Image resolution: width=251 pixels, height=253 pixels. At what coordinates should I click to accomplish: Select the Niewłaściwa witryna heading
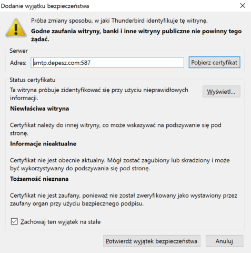pos(39,109)
